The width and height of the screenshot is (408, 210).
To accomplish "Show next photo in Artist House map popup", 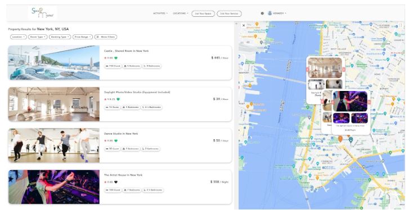I will click(x=369, y=102).
